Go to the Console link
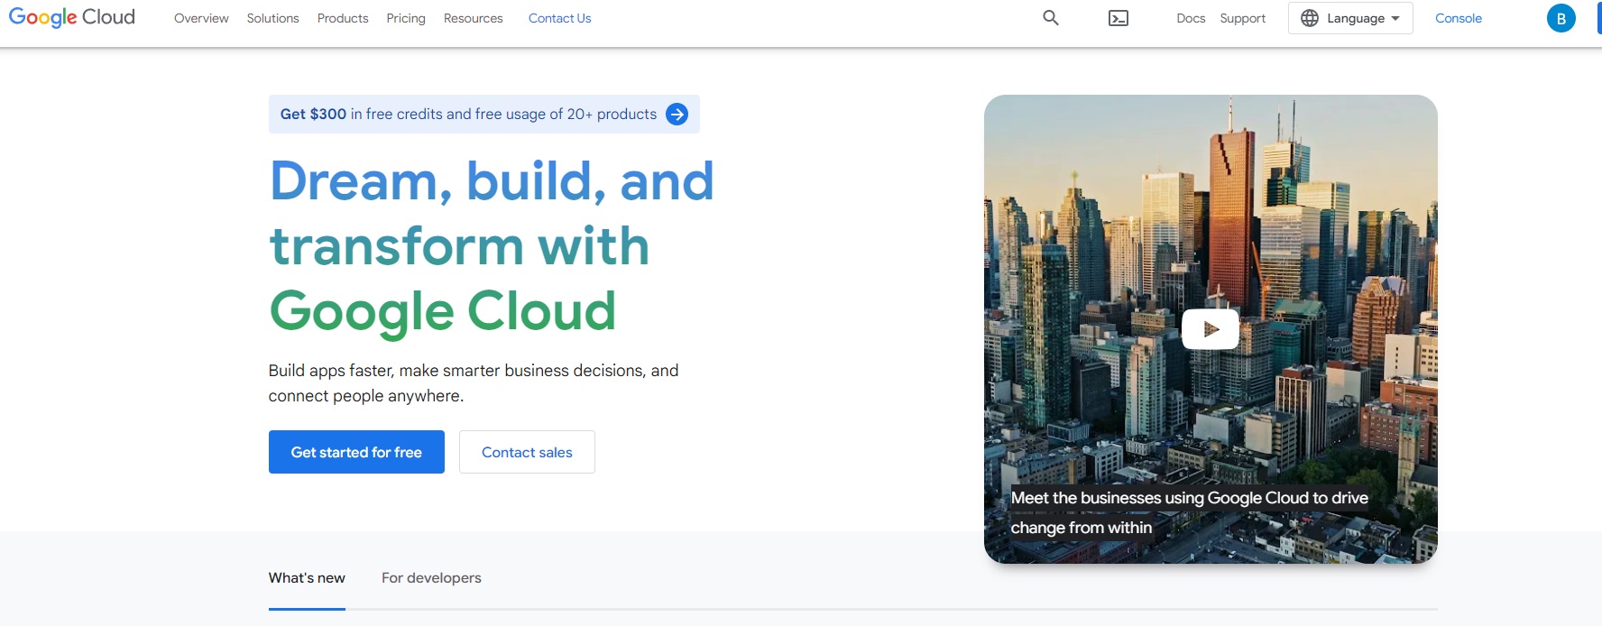 [1459, 18]
